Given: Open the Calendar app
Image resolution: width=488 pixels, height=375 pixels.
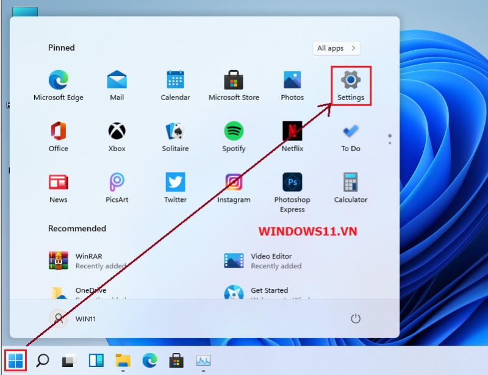Looking at the screenshot, I should pyautogui.click(x=175, y=85).
